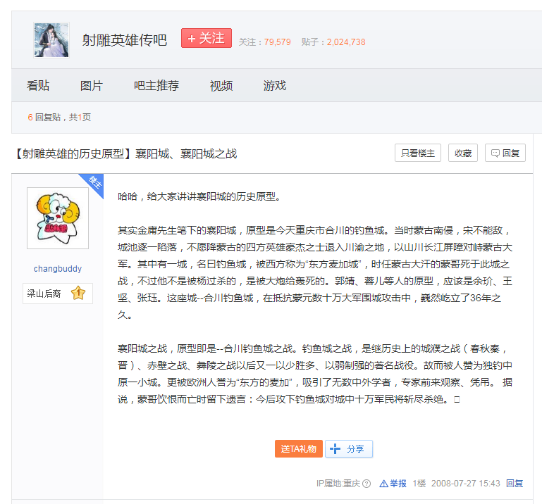The height and width of the screenshot is (504, 542).
Task: Send a gift via 送TA礼物
Action: (298, 448)
